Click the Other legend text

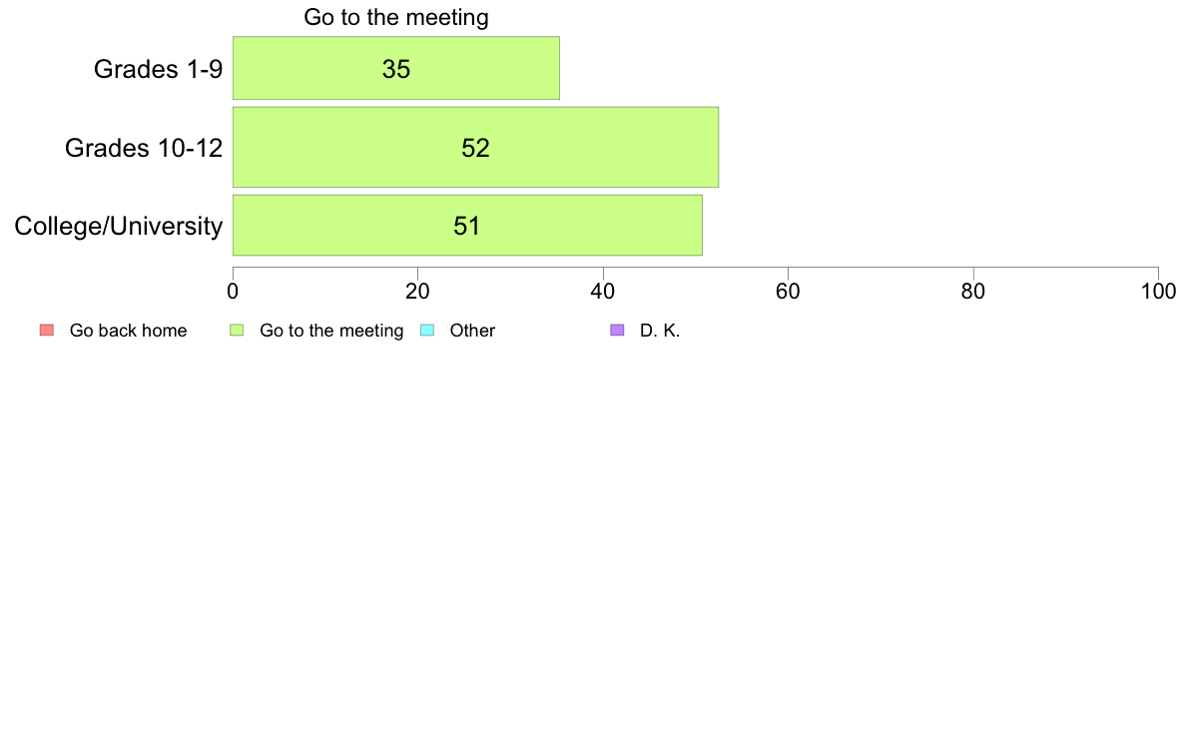473,331
